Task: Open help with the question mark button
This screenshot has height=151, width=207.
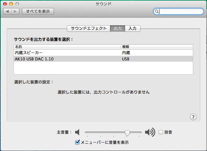Action: pyautogui.click(x=193, y=117)
